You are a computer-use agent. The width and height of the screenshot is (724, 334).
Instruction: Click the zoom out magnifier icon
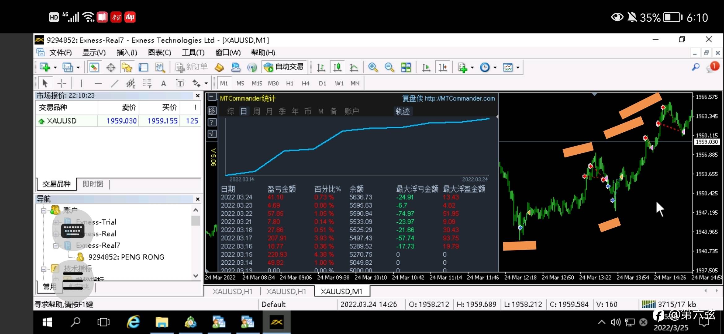(x=389, y=67)
